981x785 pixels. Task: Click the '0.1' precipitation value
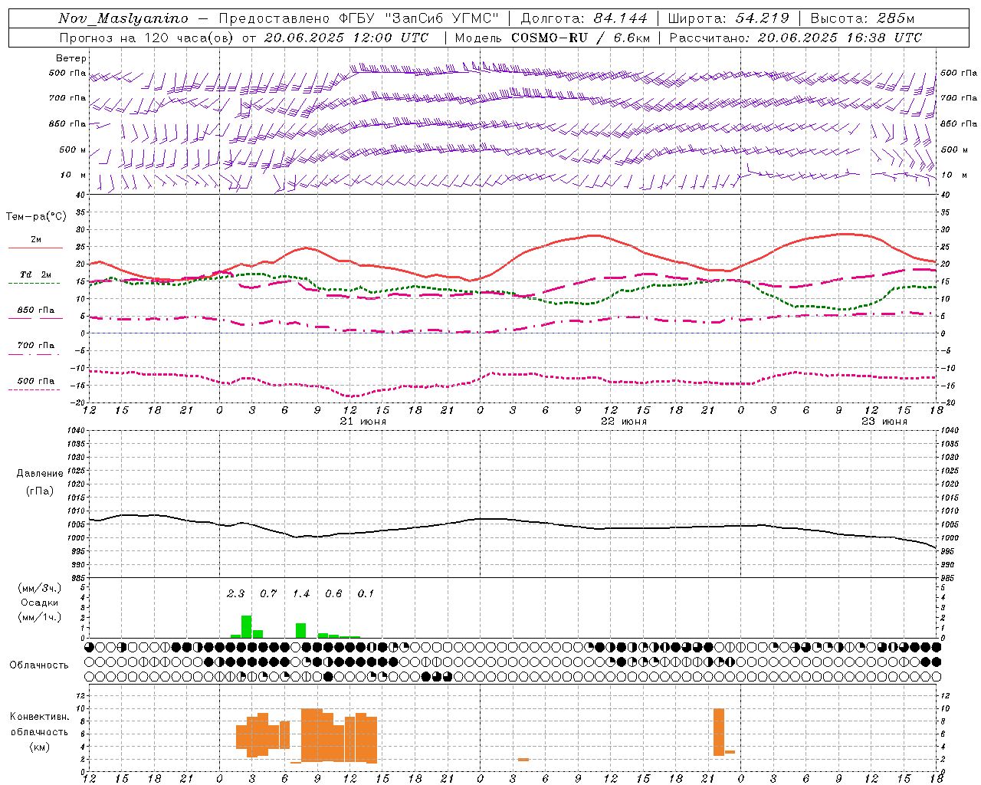click(x=366, y=593)
